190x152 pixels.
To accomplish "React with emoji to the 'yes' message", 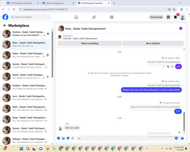I will 172,66.
